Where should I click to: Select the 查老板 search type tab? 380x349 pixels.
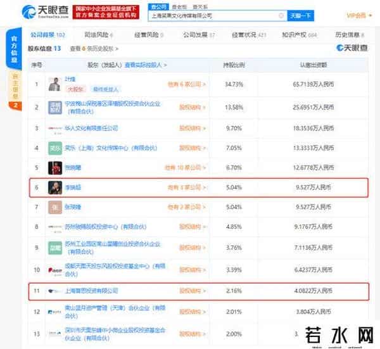179,7
